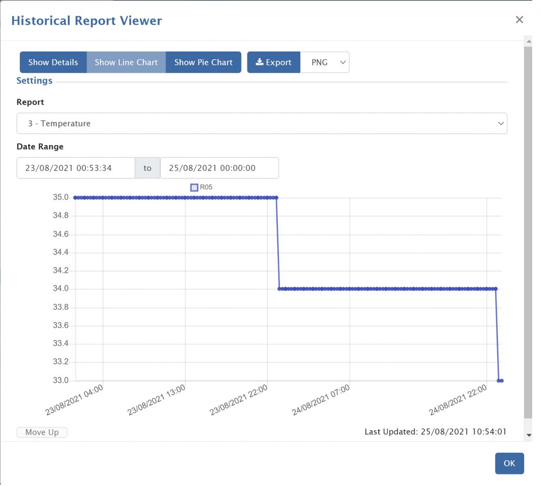Click the Show Details button

(x=53, y=62)
